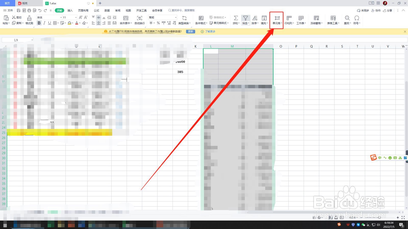
Task: Toggle Italic formatting
Action: coord(44,23)
